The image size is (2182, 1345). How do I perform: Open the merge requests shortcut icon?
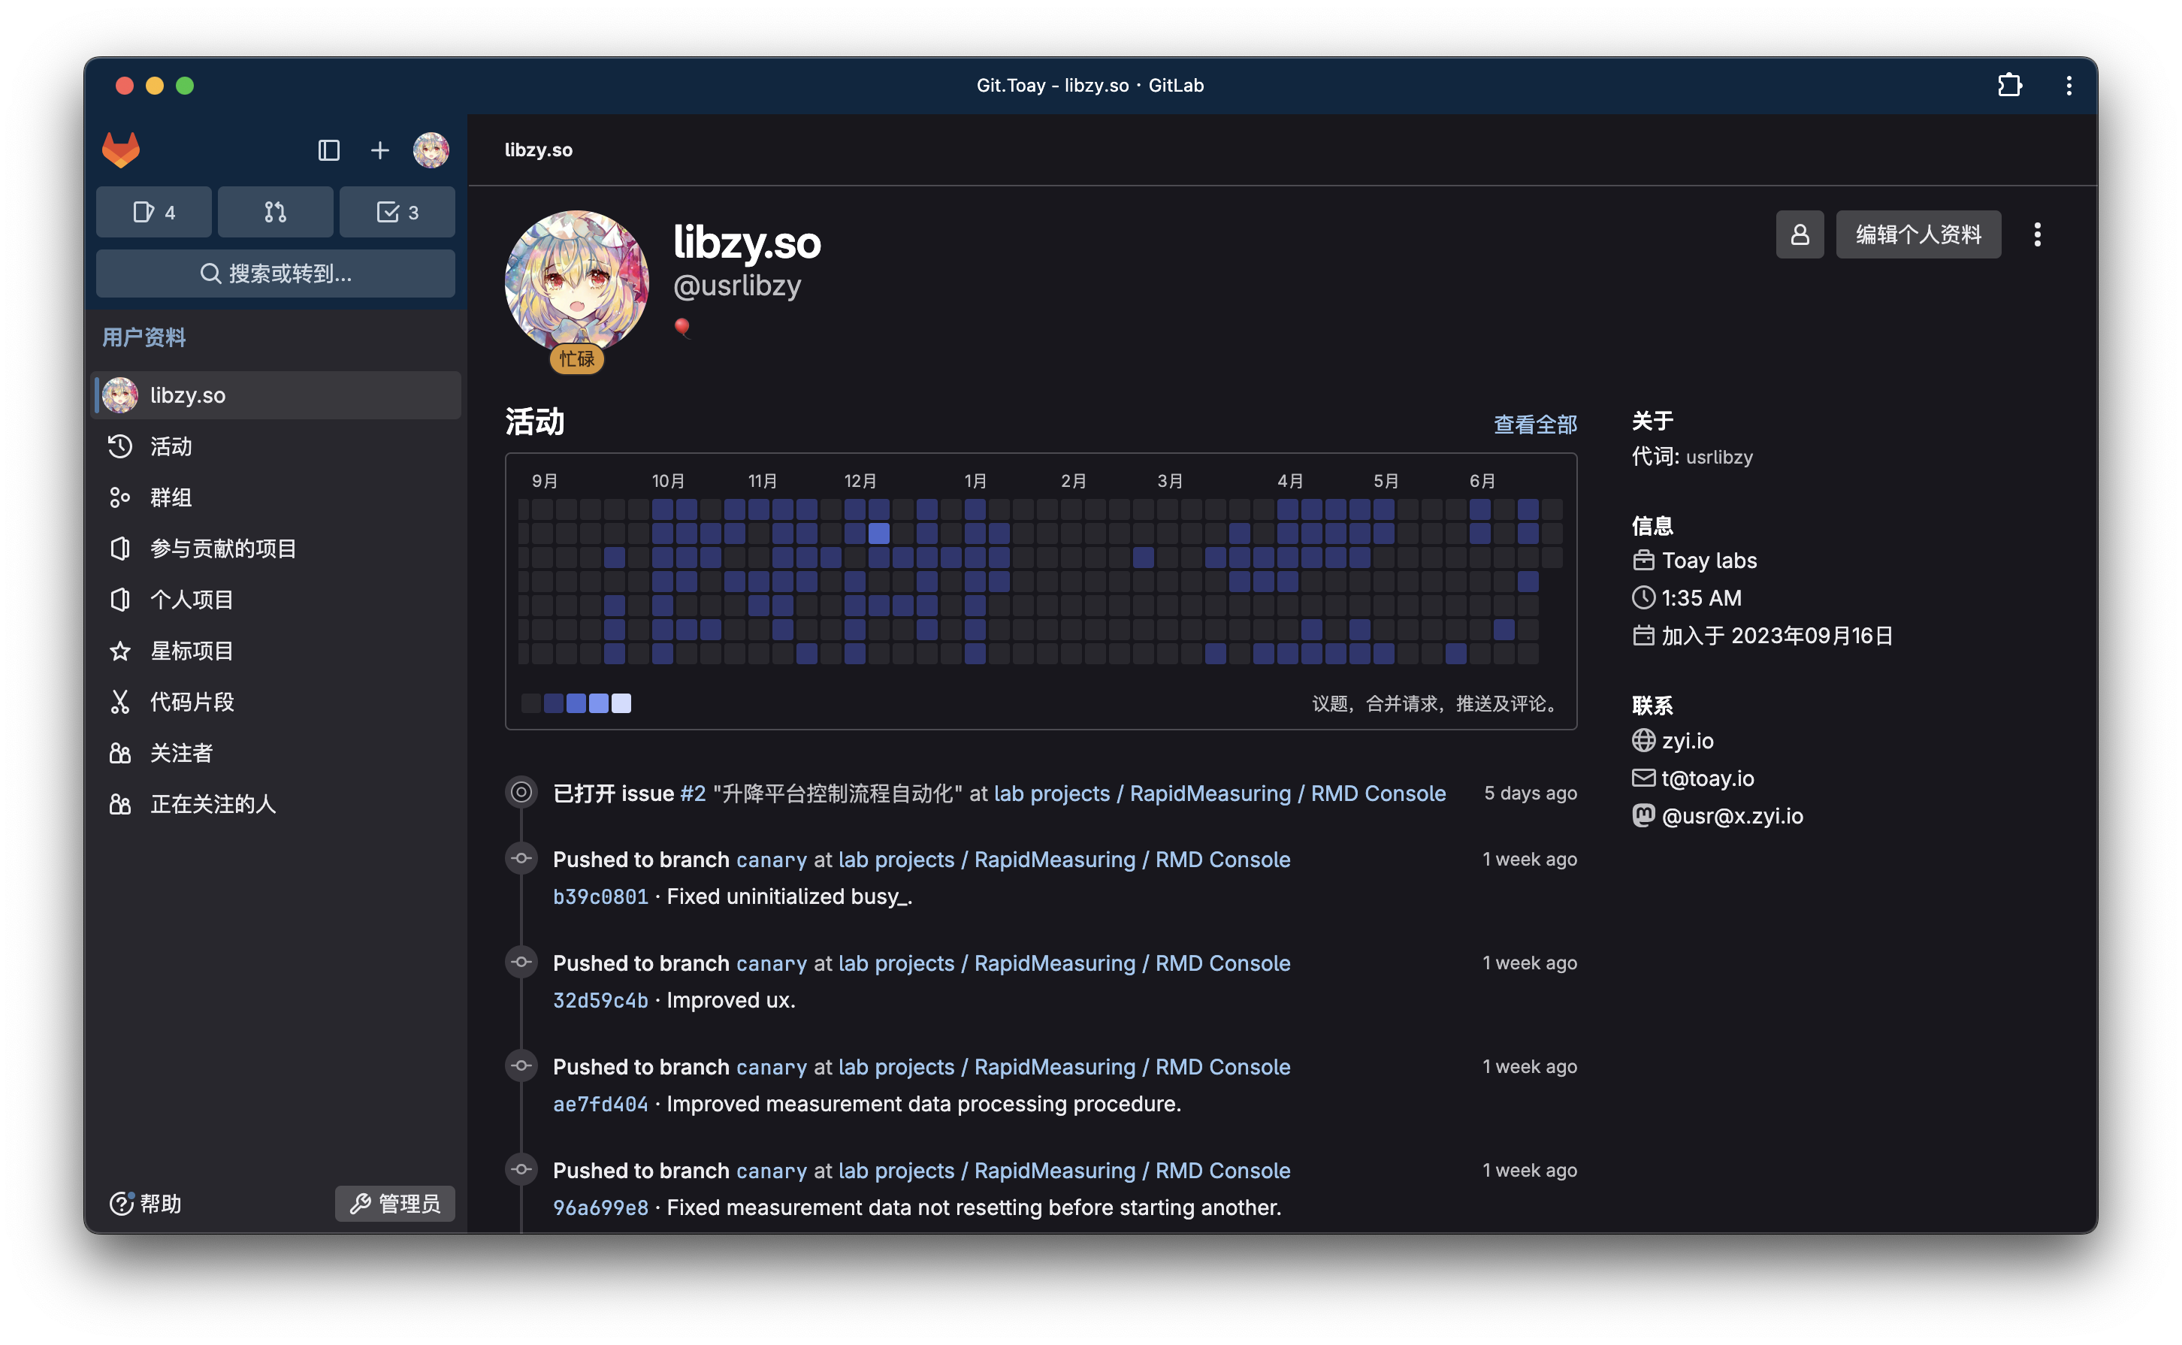pos(275,212)
